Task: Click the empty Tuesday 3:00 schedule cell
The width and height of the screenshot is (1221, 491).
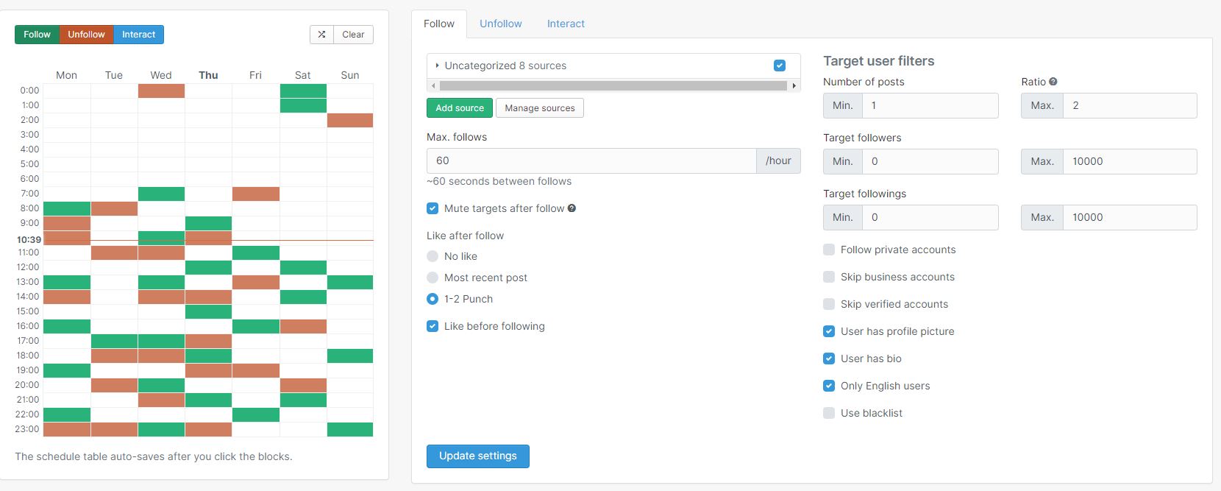Action: tap(114, 135)
